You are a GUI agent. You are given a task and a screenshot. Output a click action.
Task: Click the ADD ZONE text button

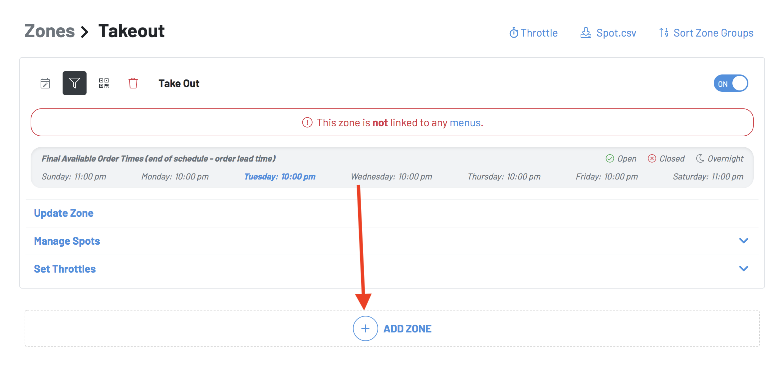click(x=407, y=329)
